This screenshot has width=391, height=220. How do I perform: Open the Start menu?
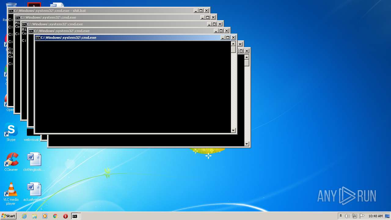tap(9, 216)
